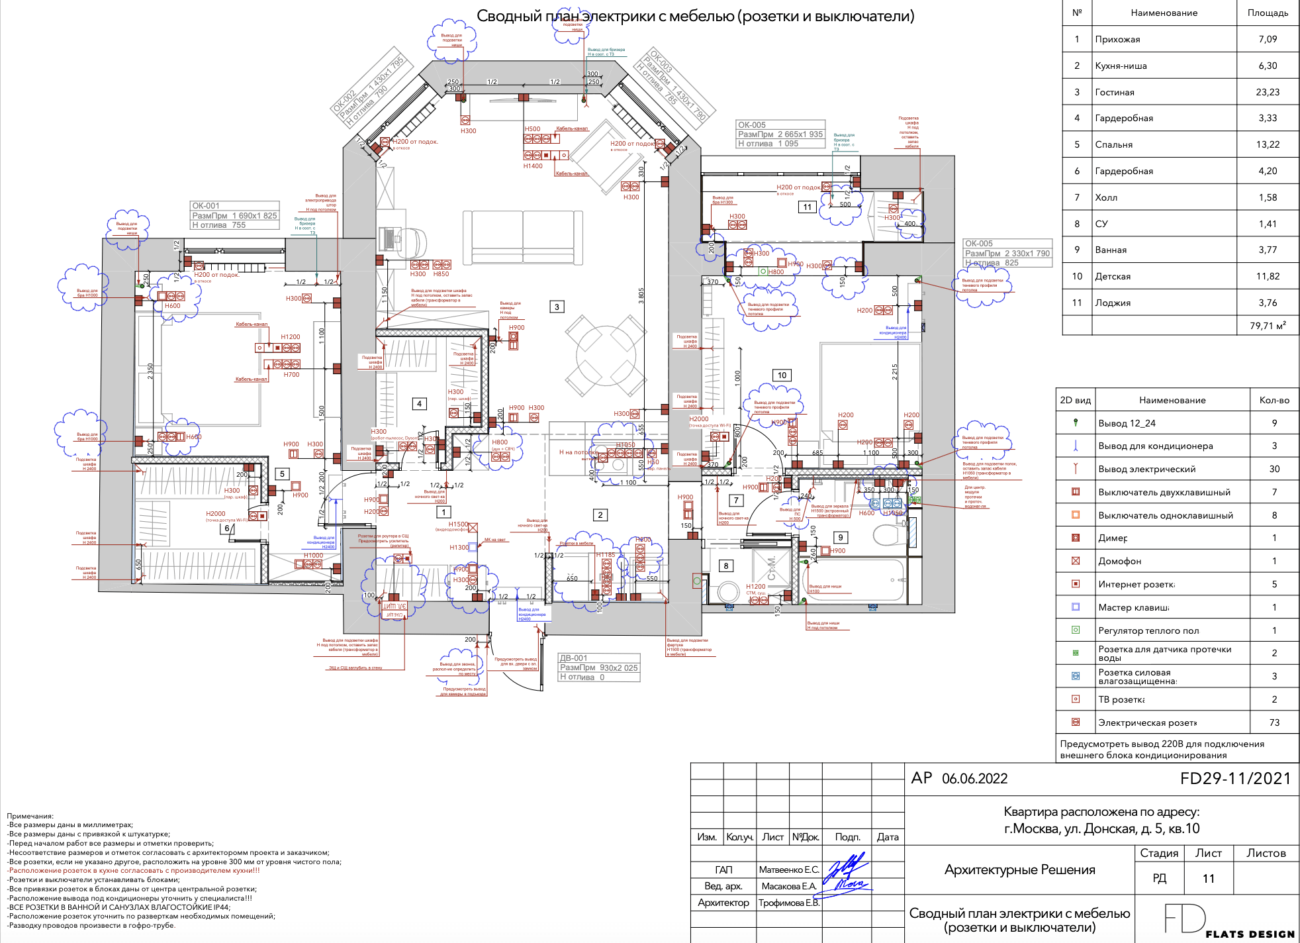Select the area value '23,23'
The image size is (1300, 943).
pos(1268,92)
